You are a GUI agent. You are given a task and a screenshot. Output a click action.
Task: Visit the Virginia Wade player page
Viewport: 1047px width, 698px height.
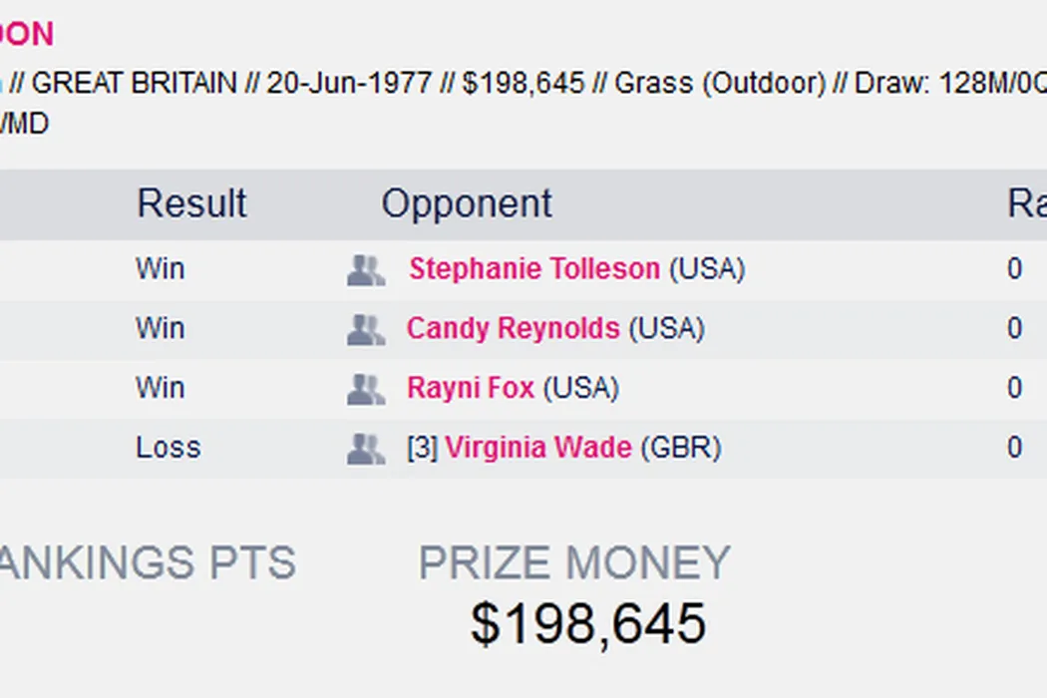537,448
